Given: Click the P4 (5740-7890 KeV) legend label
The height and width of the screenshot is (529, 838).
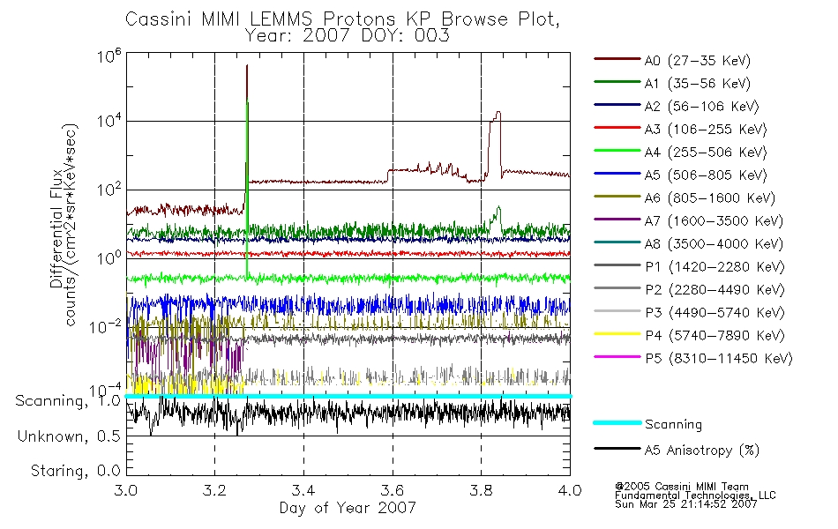Looking at the screenshot, I should [x=715, y=336].
